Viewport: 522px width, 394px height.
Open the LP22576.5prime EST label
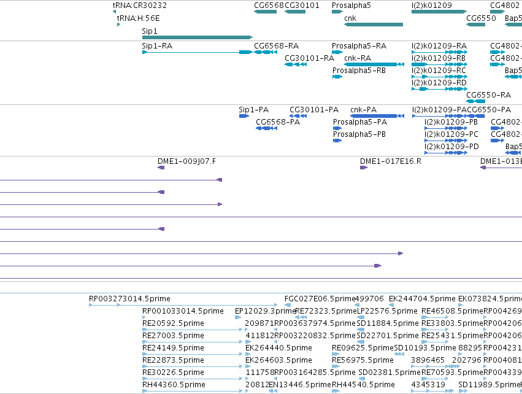pos(387,311)
